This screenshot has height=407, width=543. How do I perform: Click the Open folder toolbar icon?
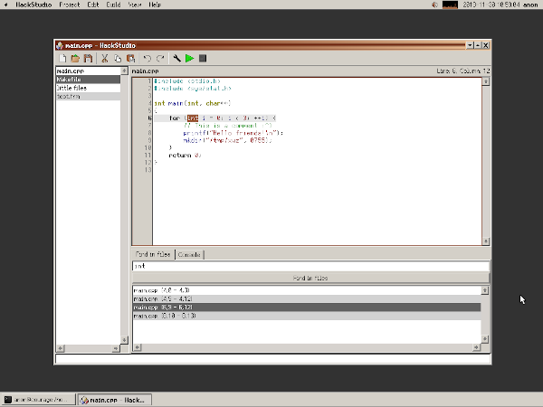point(75,59)
